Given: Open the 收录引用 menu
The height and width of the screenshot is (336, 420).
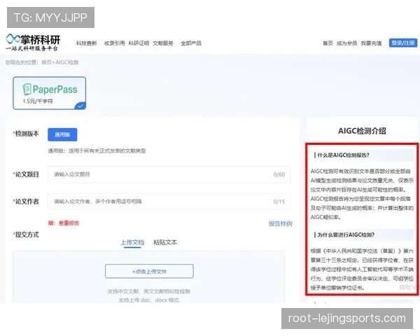Looking at the screenshot, I should point(114,43).
